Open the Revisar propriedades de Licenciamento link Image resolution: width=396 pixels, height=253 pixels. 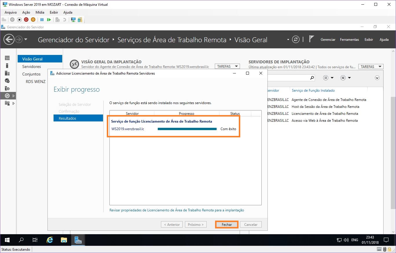[177, 210]
